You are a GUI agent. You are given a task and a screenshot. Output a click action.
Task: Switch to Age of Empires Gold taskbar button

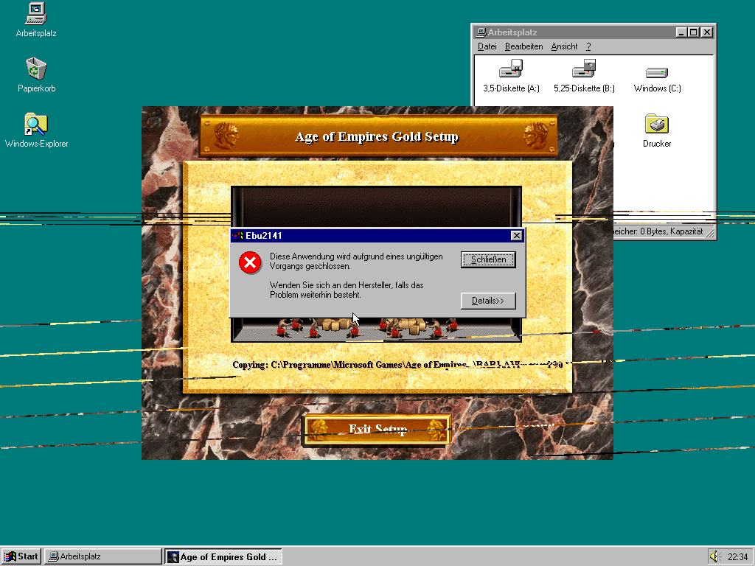[x=223, y=557]
